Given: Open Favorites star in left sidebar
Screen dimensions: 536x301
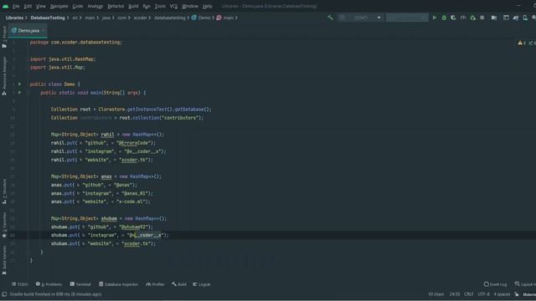Looking at the screenshot, I should 4,225.
